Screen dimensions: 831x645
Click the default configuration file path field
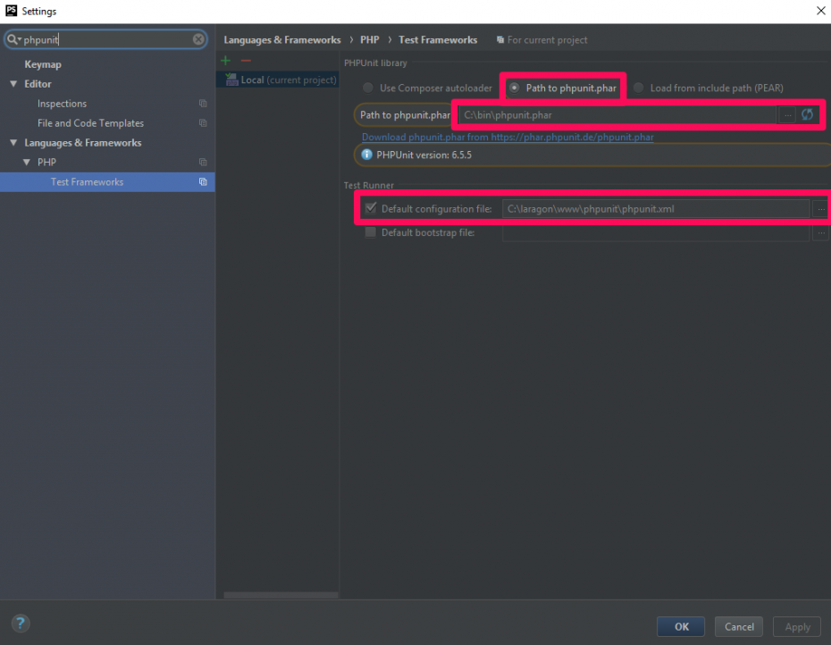tap(656, 209)
